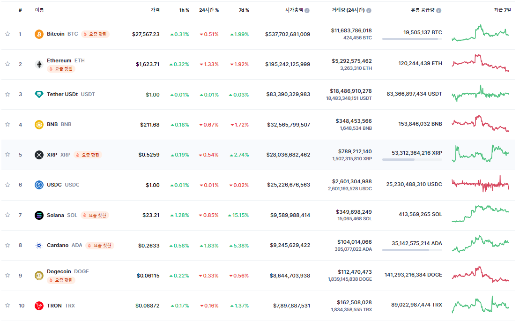This screenshot has height=322, width=527.
Task: Click the 요즘 핫한 badge under Ethereum
Action: tap(61, 68)
